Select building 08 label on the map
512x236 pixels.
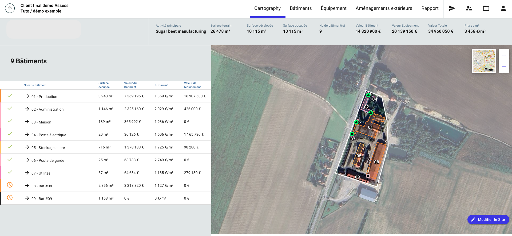pyautogui.click(x=376, y=162)
